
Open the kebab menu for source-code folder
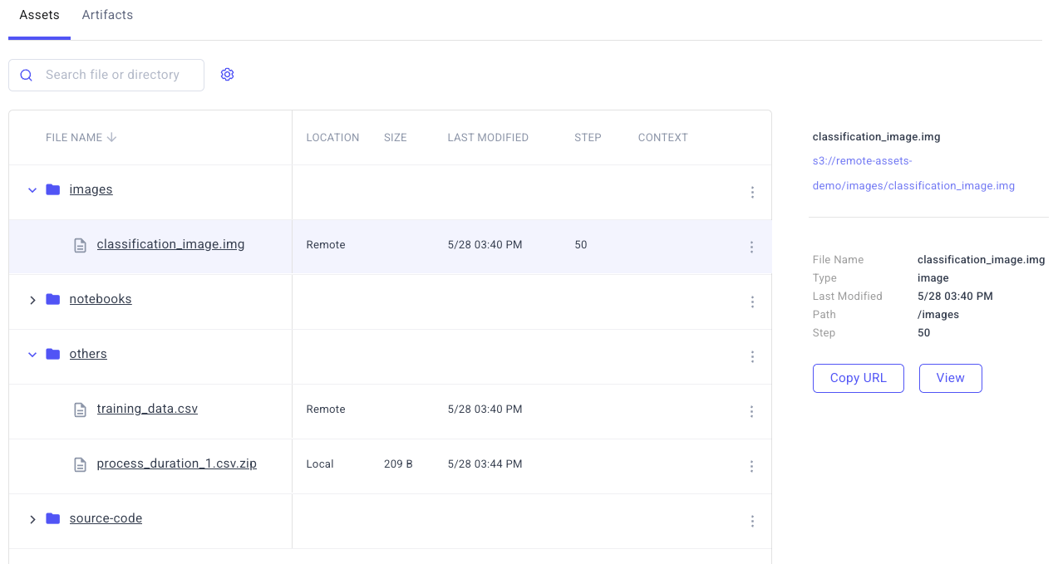(x=751, y=521)
